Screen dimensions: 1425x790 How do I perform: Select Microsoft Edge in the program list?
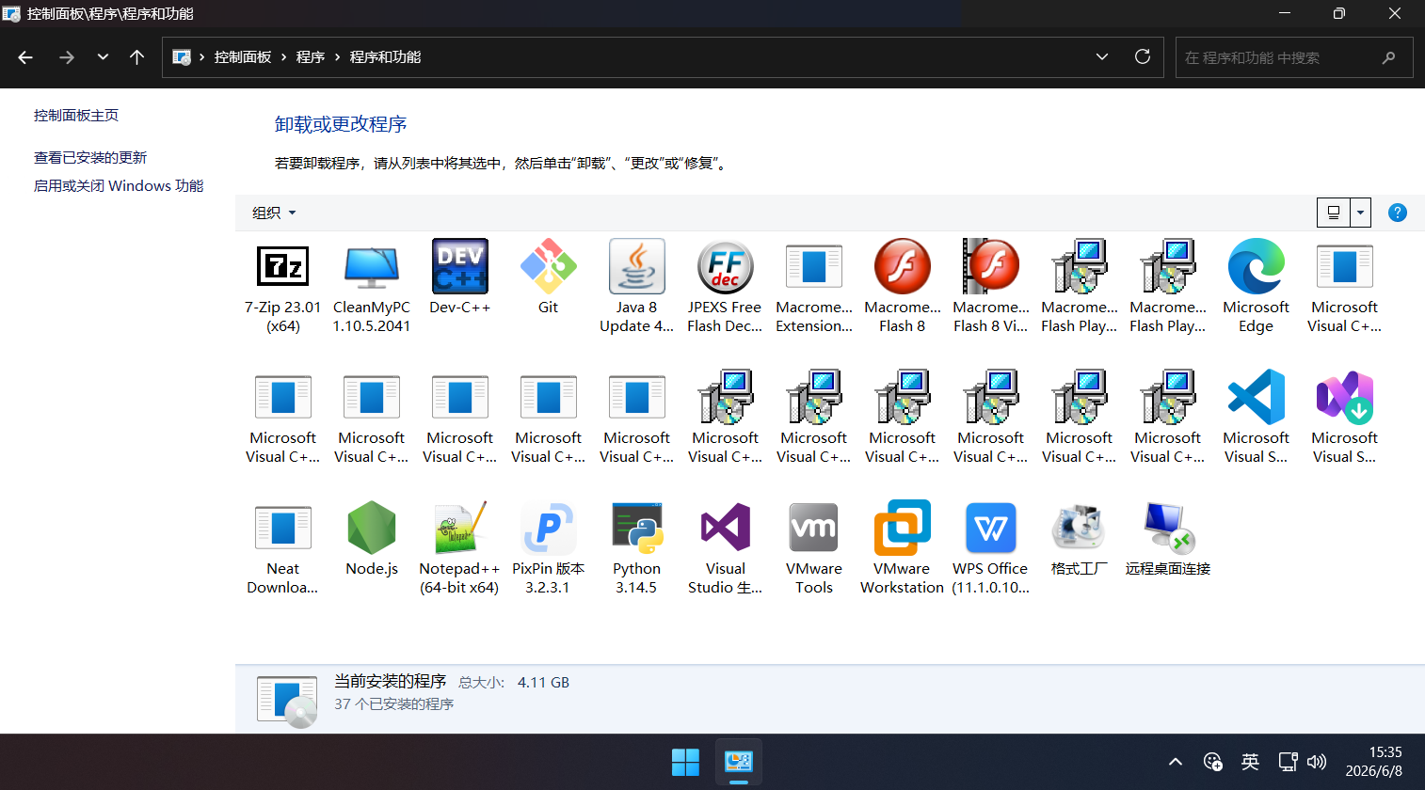point(1257,286)
